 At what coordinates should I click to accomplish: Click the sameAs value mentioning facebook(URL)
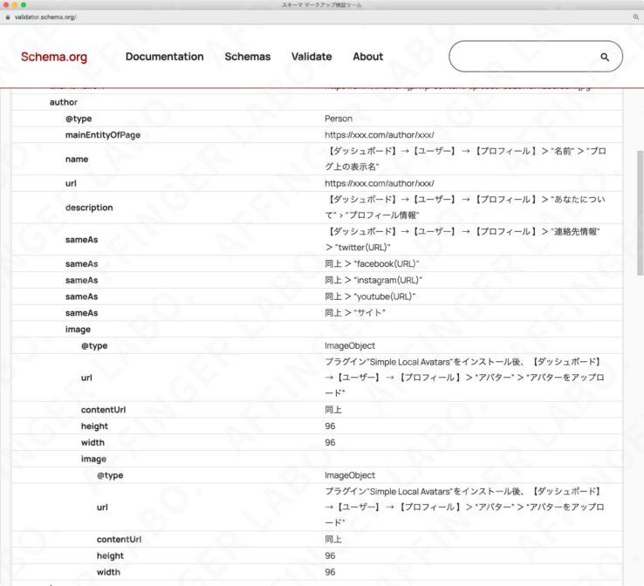tap(372, 264)
